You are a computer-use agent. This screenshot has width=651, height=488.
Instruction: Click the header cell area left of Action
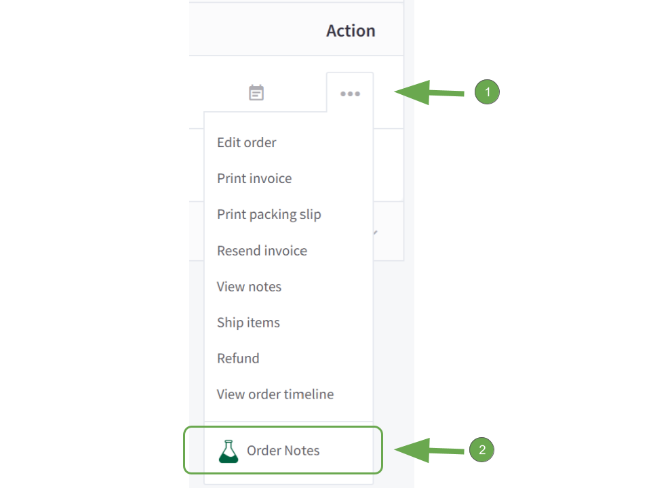258,29
